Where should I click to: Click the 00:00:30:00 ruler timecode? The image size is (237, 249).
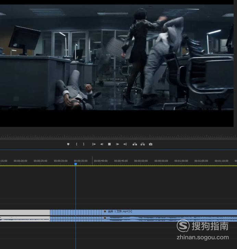(x=61, y=161)
